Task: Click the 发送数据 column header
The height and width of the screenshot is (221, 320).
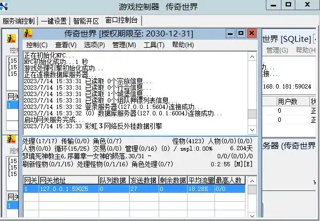Action: pyautogui.click(x=144, y=180)
